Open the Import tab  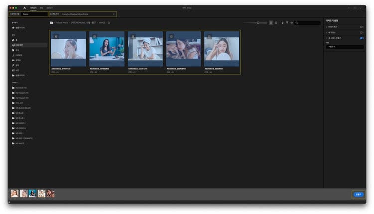(x=33, y=8)
